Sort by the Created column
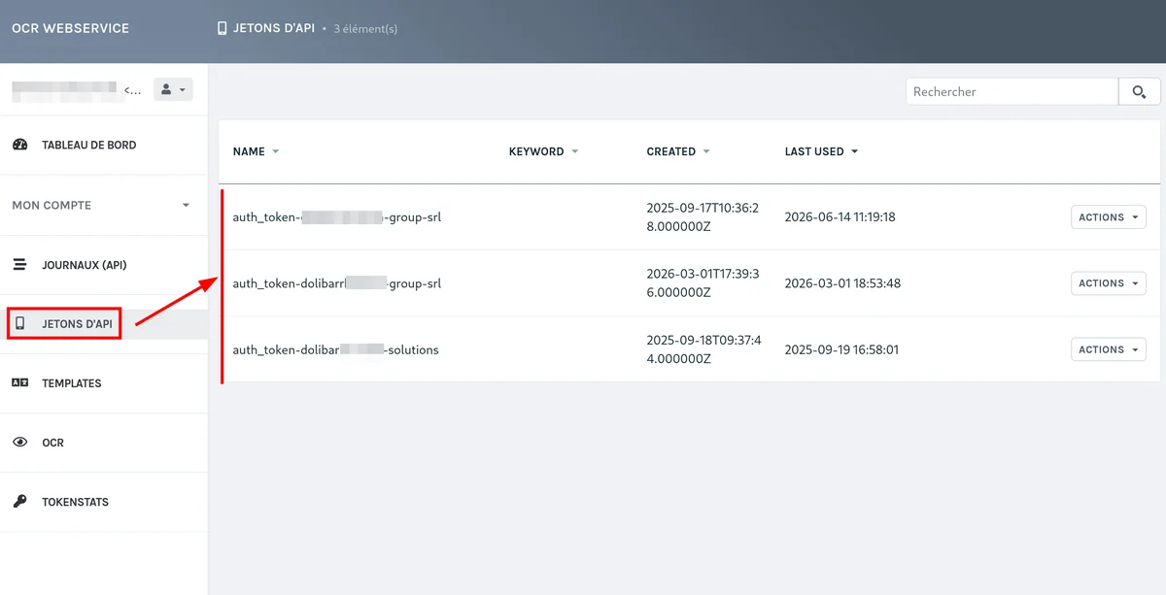The image size is (1166, 595). coord(677,151)
